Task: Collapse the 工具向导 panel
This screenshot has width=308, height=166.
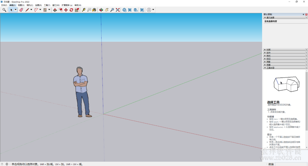Action: (265, 68)
